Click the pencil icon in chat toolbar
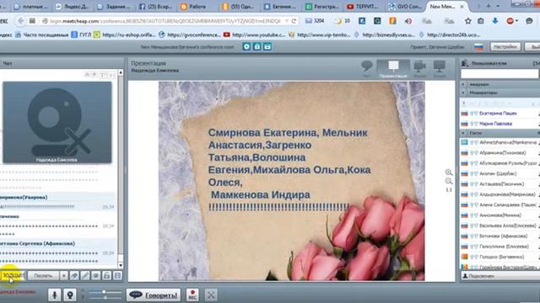 [85, 275]
